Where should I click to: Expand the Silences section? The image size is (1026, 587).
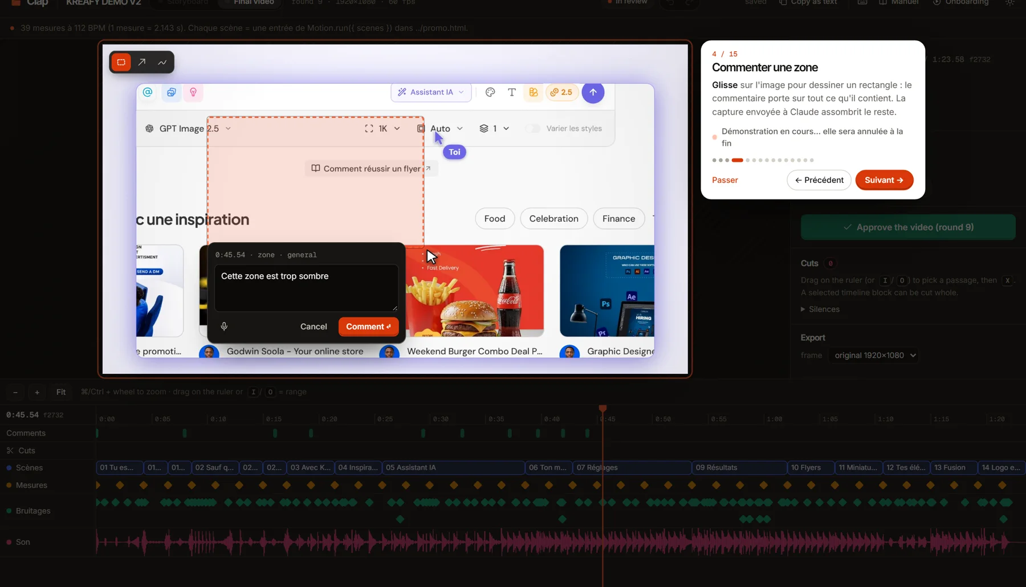pos(820,309)
